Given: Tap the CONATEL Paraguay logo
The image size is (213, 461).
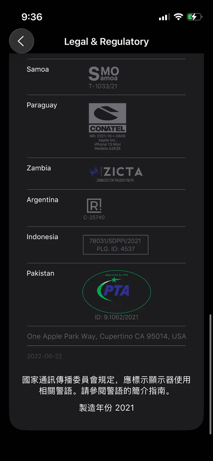Looking at the screenshot, I should pyautogui.click(x=107, y=118).
